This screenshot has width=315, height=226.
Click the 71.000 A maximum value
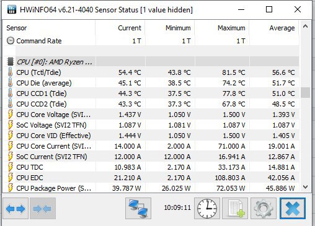[x=232, y=146]
